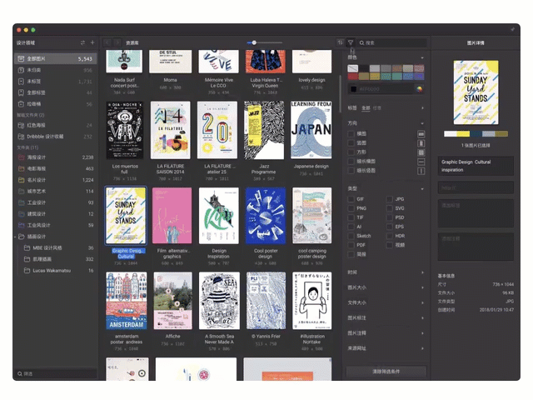Image resolution: width=533 pixels, height=400 pixels.
Task: Select the 肌理插画 subfolder
Action: click(56, 259)
